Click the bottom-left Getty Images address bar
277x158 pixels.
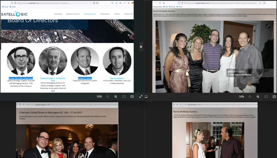[x=72, y=104]
